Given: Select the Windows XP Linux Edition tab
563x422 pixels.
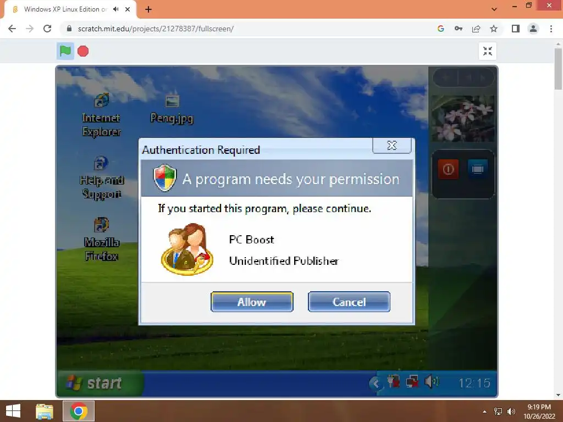Looking at the screenshot, I should (x=65, y=9).
